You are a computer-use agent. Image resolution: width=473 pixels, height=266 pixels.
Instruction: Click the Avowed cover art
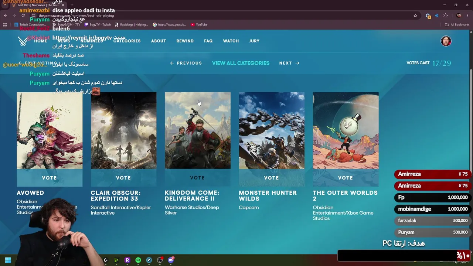(x=50, y=130)
